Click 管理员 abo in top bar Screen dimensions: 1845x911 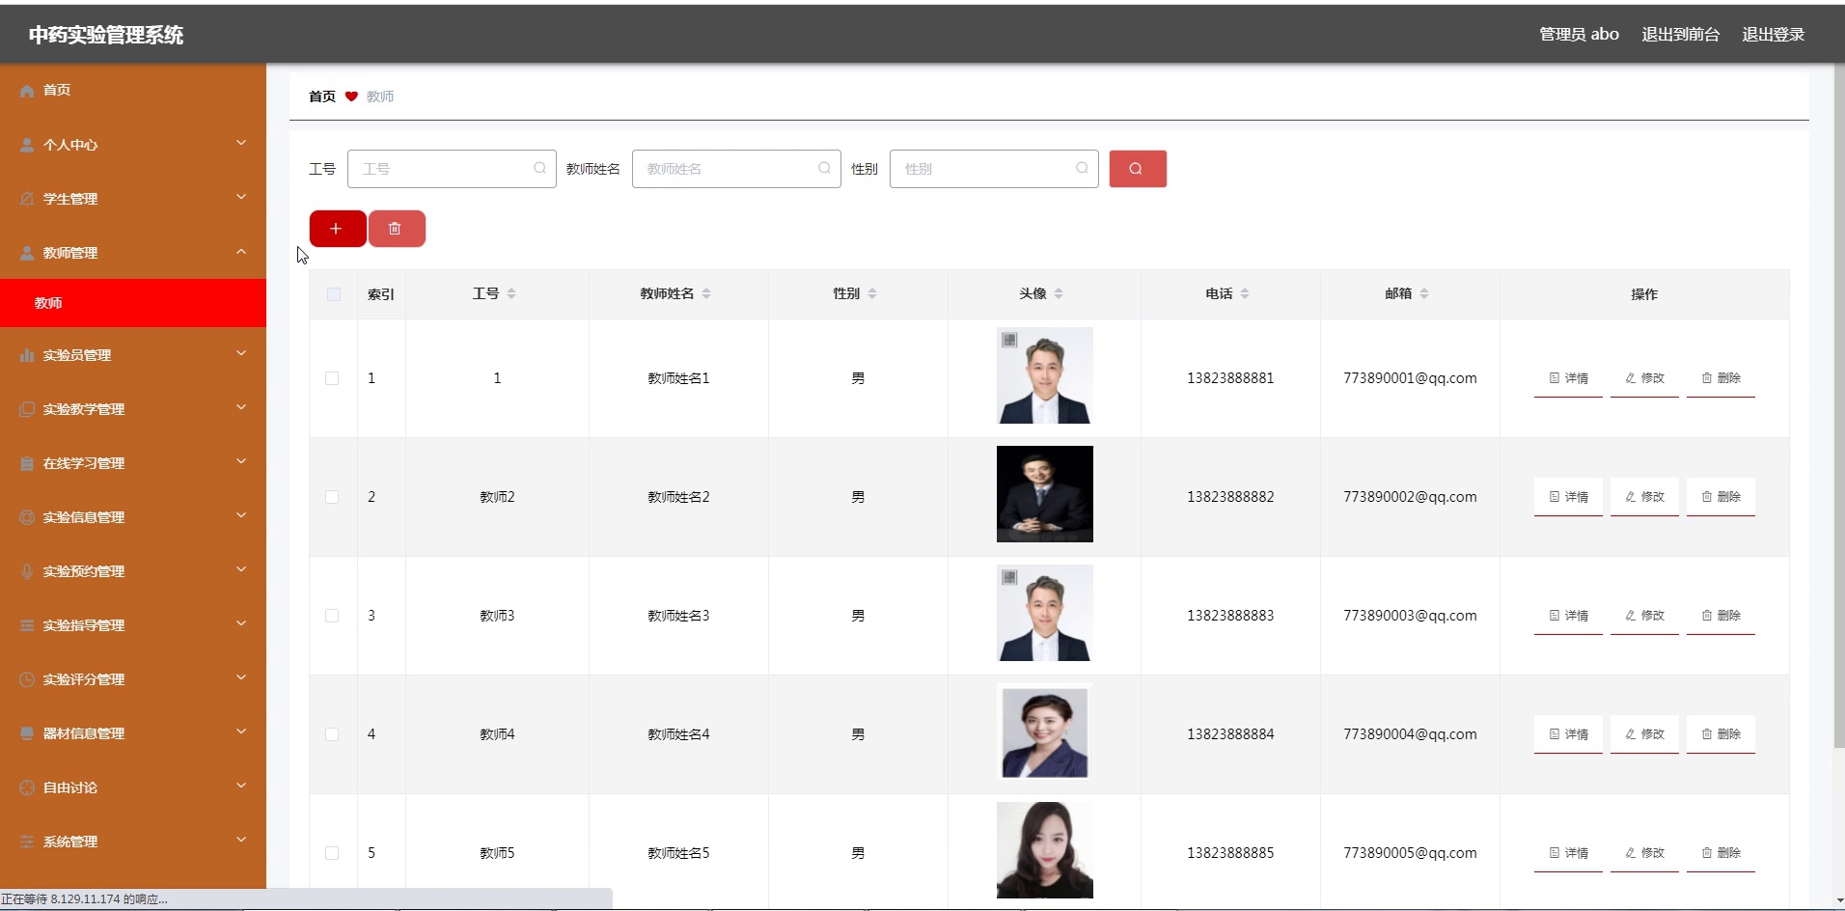pyautogui.click(x=1579, y=35)
